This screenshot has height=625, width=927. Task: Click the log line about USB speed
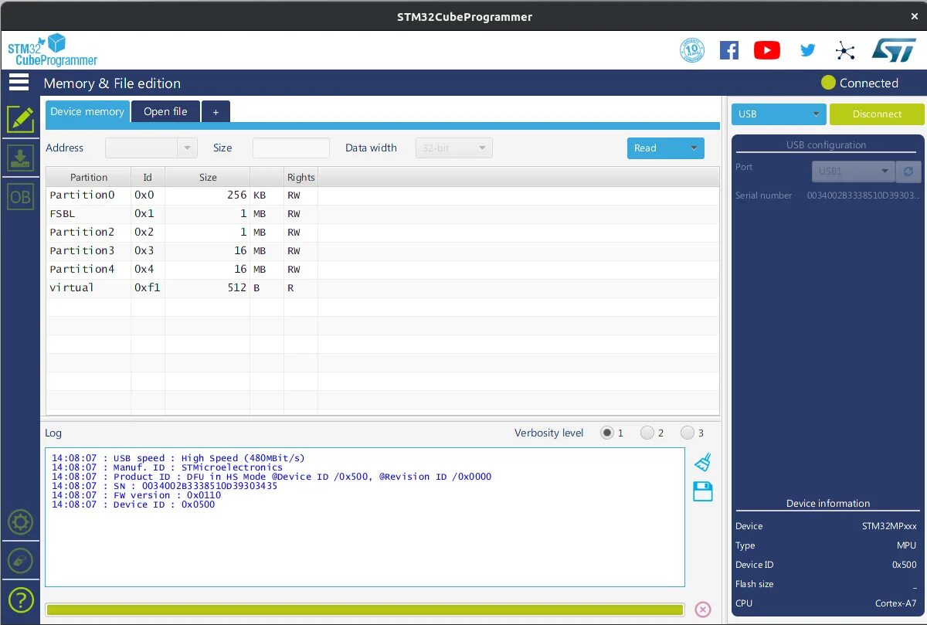pos(178,458)
